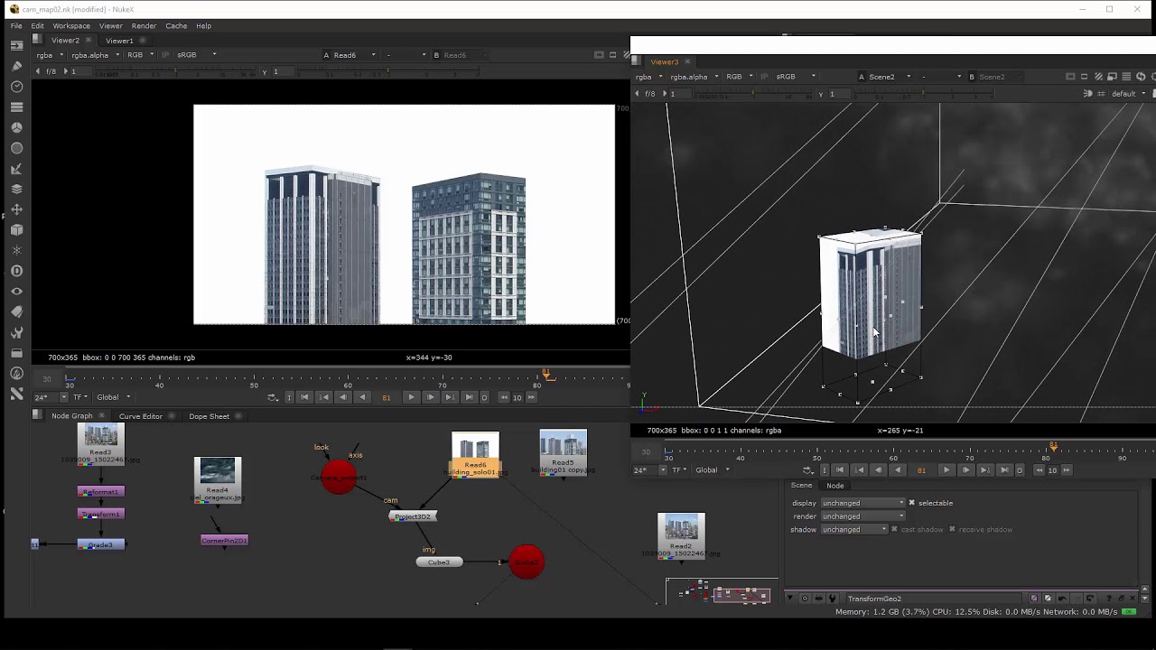Switch to the Viewer1 tab
This screenshot has width=1156, height=650.
(119, 41)
